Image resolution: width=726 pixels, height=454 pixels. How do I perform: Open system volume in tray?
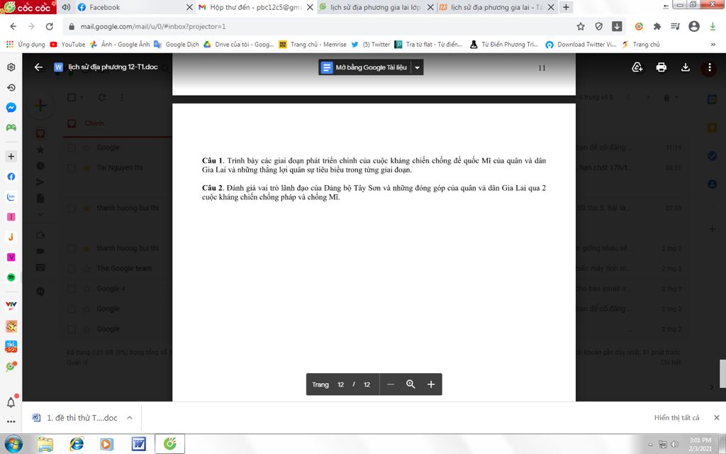pyautogui.click(x=674, y=444)
